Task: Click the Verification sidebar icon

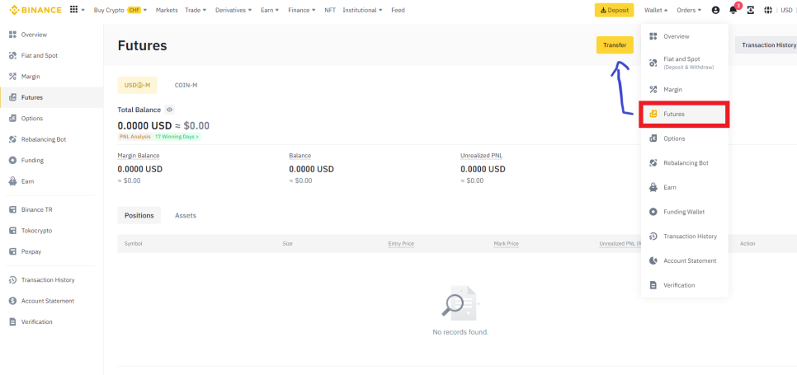Action: pyautogui.click(x=13, y=321)
